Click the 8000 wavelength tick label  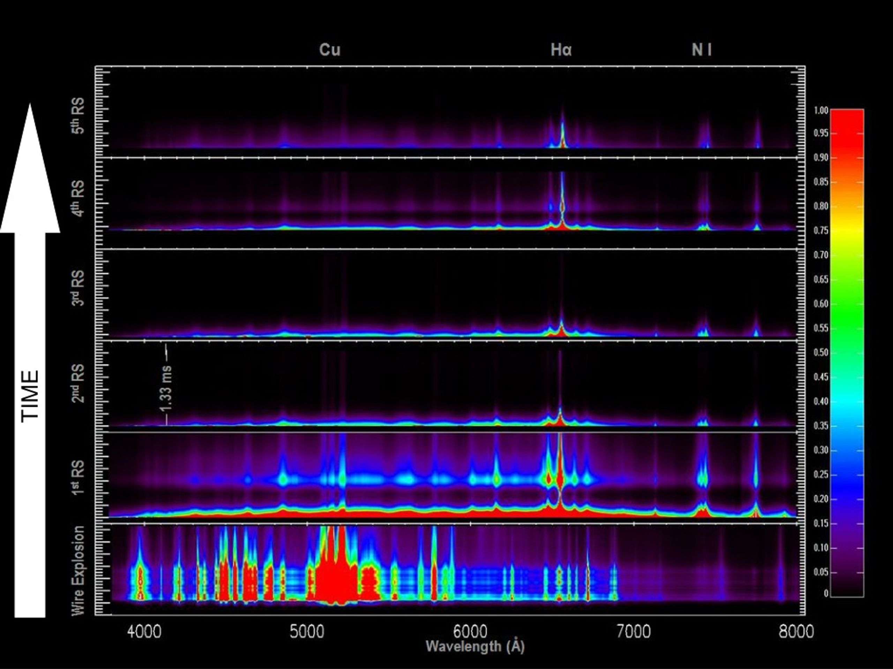tap(796, 631)
